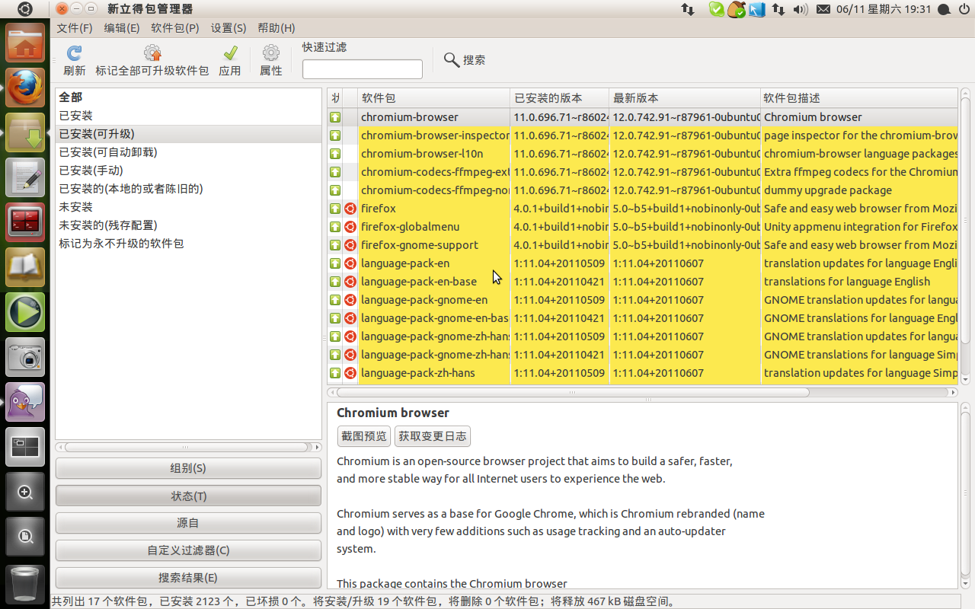
Task: Select the 已安装(可自动卸载) filter entry
Action: [188, 152]
